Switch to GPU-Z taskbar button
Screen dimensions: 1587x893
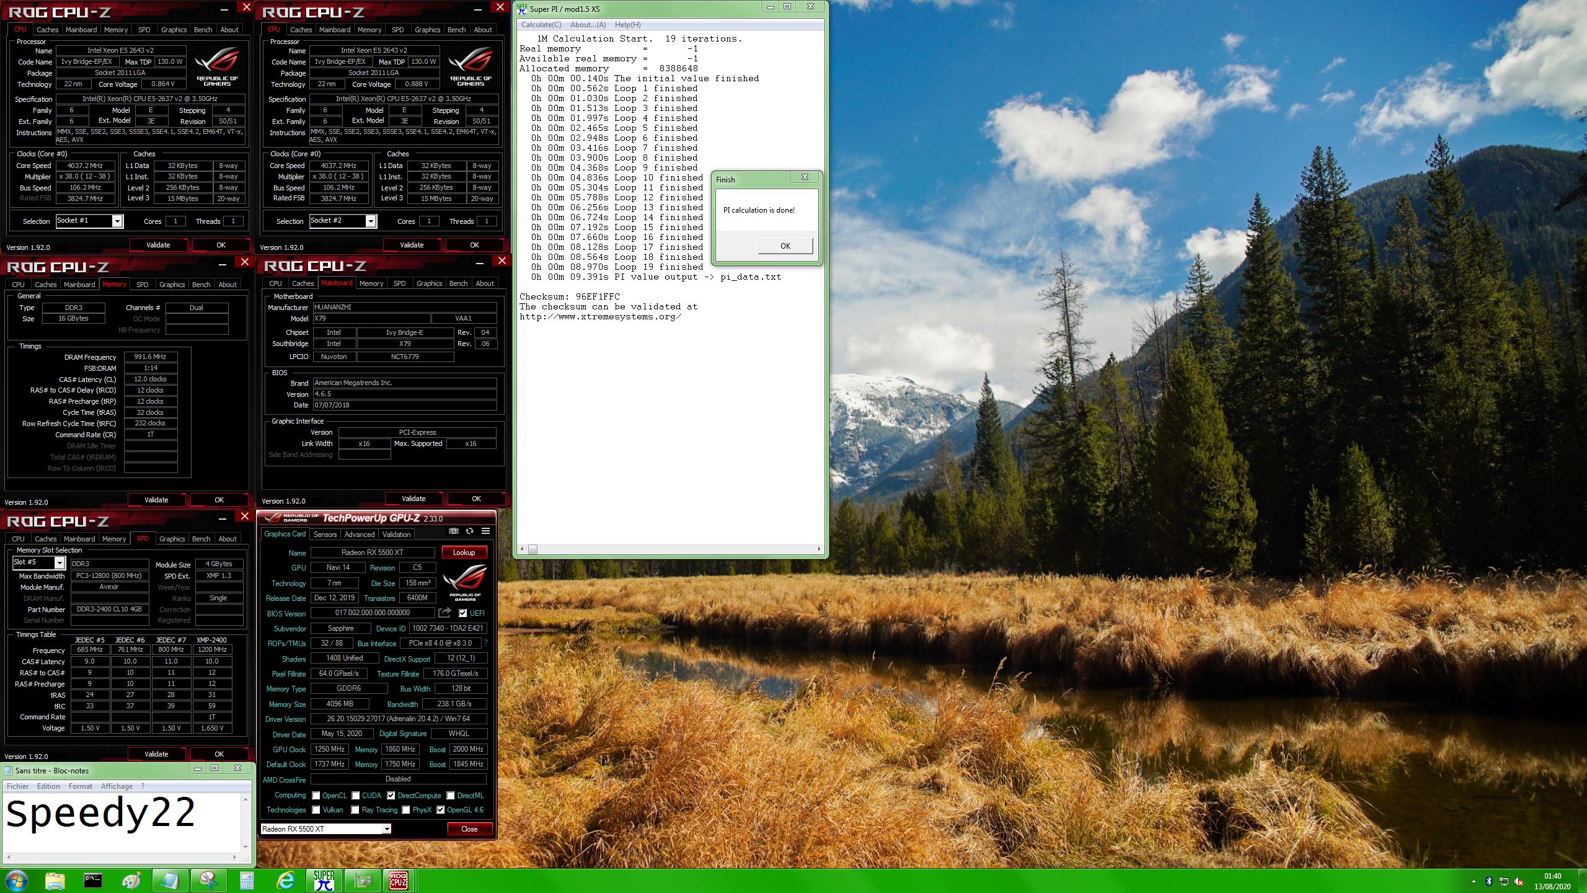(x=362, y=881)
